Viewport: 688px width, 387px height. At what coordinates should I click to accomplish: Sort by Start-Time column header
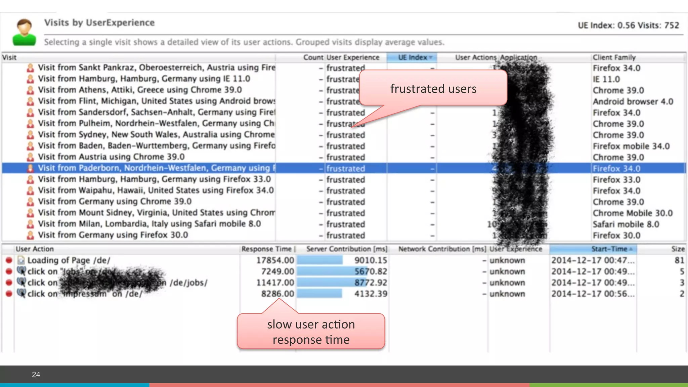tap(593, 249)
